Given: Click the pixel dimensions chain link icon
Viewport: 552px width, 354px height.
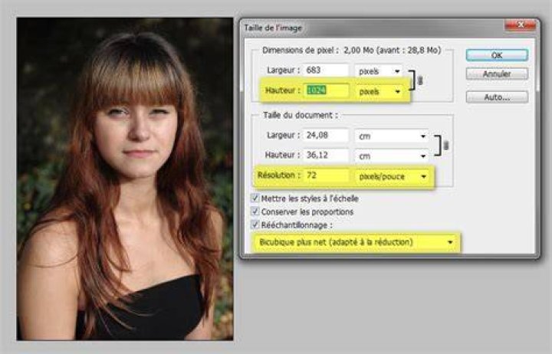Looking at the screenshot, I should 419,80.
